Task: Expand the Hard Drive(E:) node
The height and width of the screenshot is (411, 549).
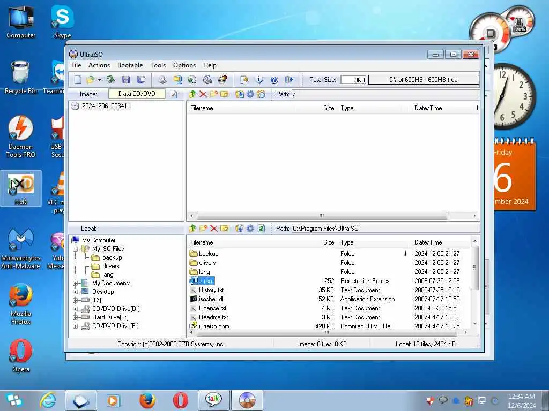Action: pyautogui.click(x=75, y=318)
